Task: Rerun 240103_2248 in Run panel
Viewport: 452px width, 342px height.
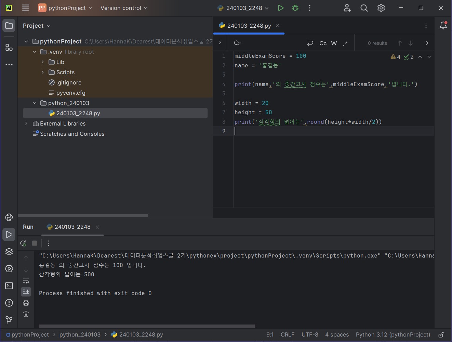Action: pos(23,243)
